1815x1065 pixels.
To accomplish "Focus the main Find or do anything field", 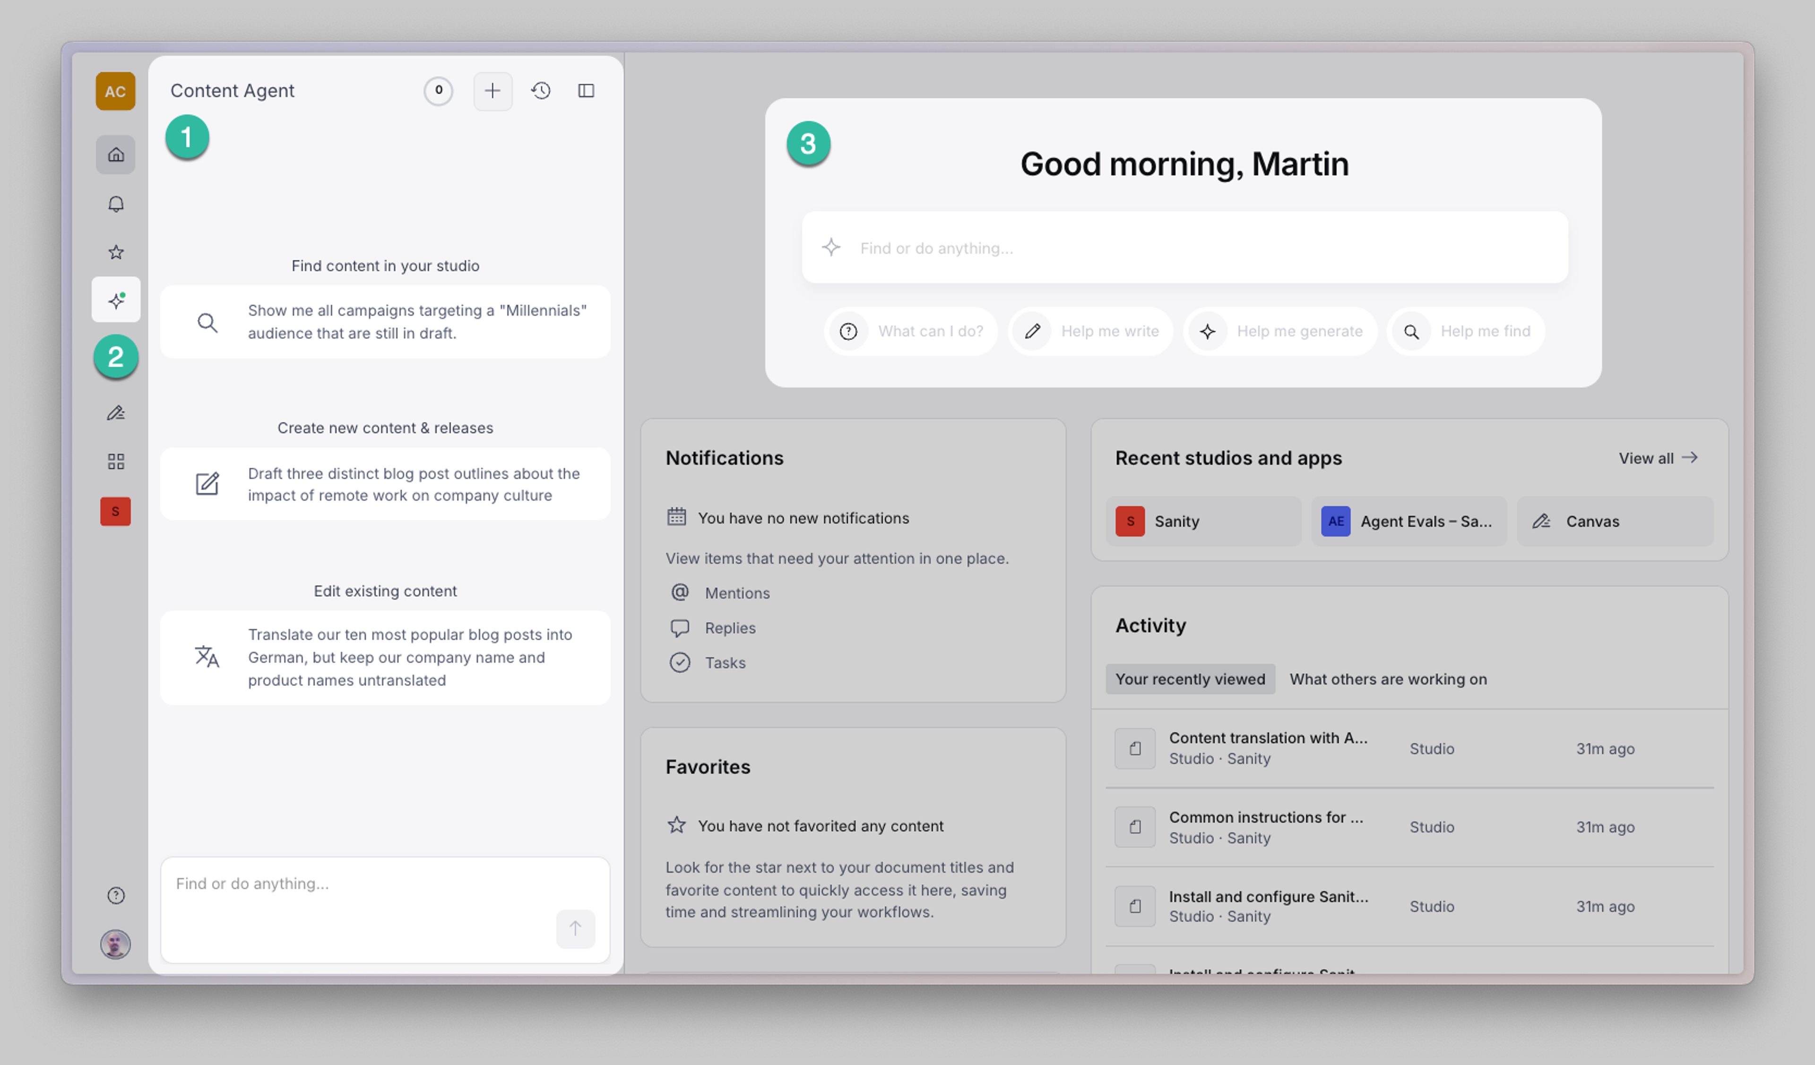I will tap(1185, 248).
